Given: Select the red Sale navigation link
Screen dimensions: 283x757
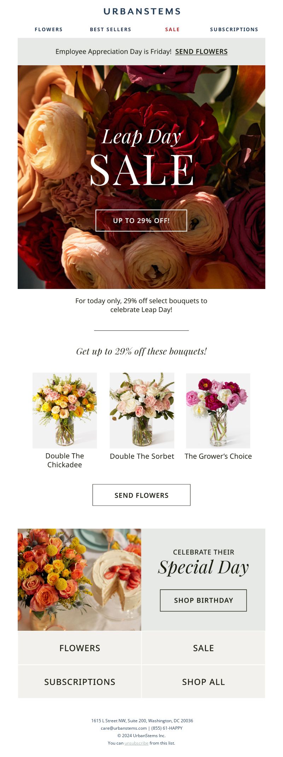Looking at the screenshot, I should pos(172,29).
